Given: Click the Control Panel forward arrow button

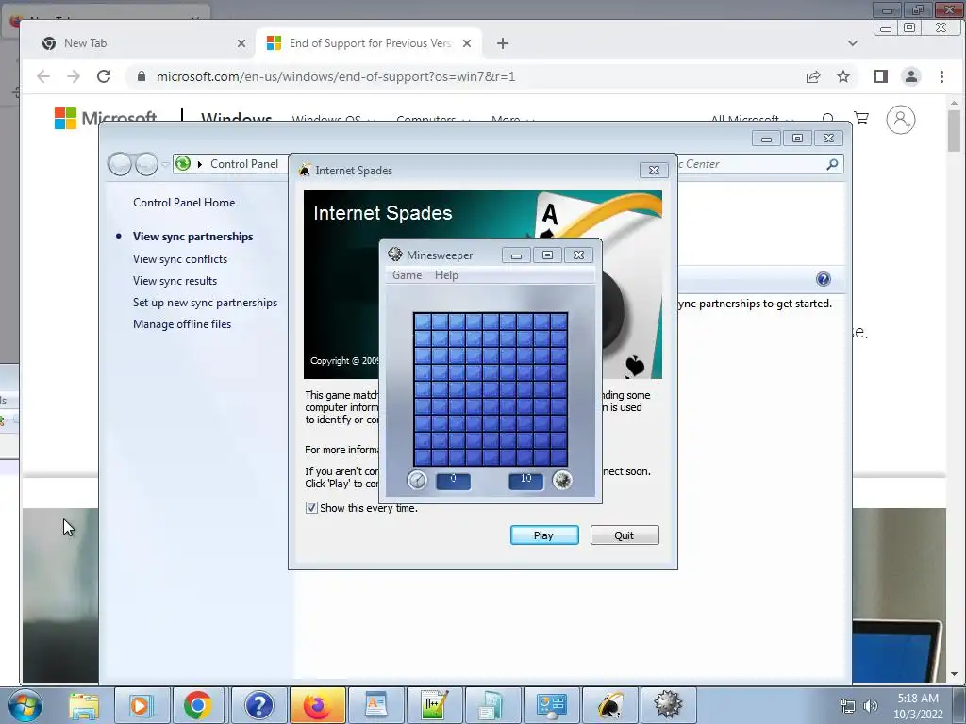Looking at the screenshot, I should [146, 164].
